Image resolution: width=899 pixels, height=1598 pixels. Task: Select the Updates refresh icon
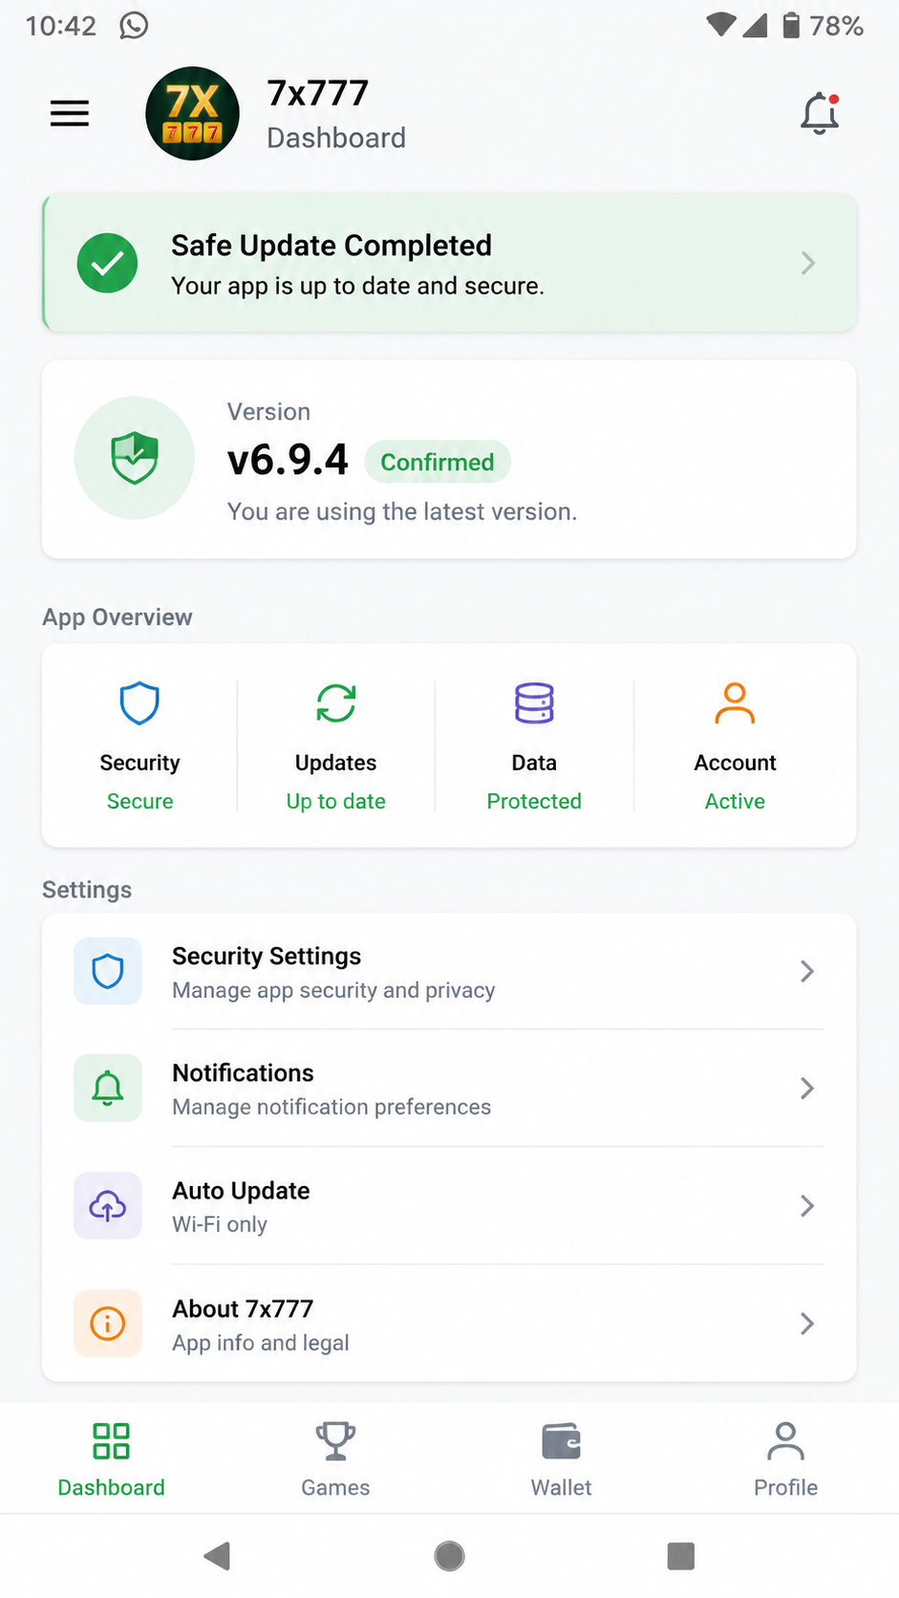tap(336, 703)
